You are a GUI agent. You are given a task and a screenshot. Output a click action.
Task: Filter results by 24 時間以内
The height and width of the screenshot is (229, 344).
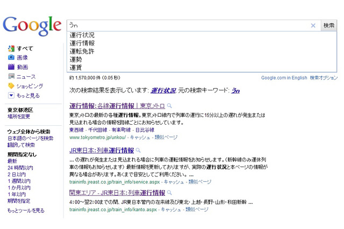[x=20, y=168]
